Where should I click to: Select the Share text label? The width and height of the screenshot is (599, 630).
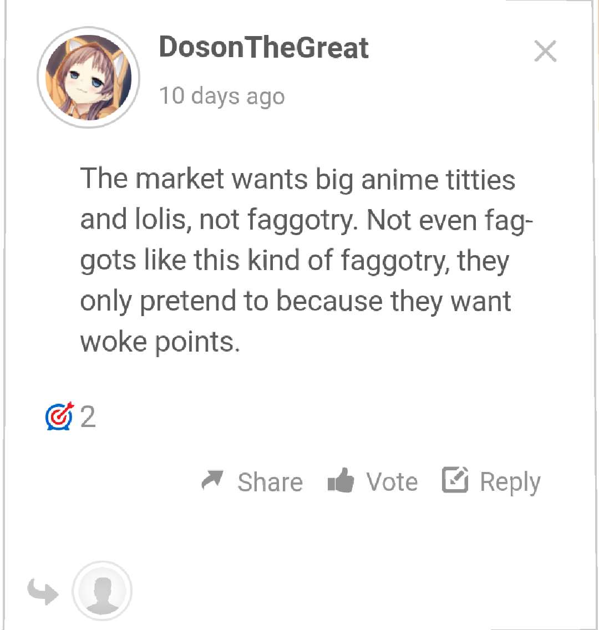pos(270,482)
